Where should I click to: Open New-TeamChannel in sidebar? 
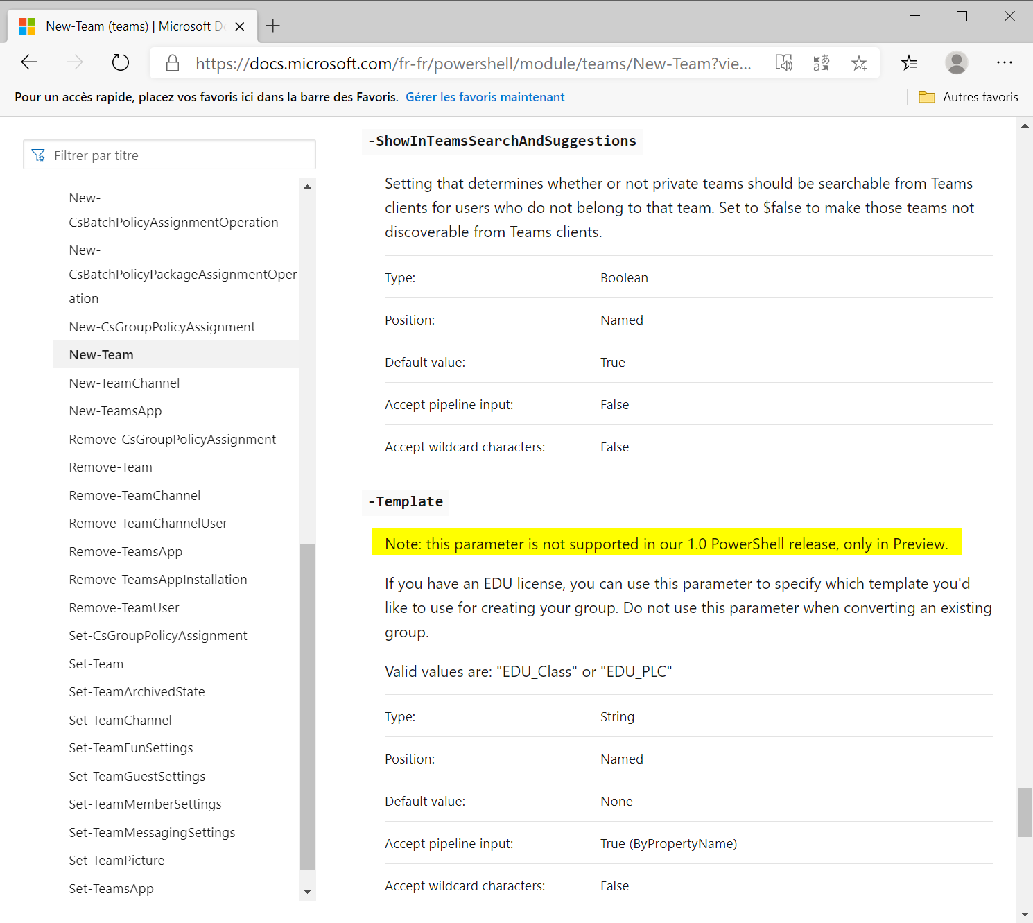coord(124,383)
